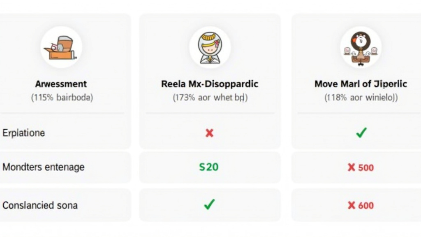421x237 pixels.
Task: Click the 173% aor whet bd indicator
Action: coord(210,98)
